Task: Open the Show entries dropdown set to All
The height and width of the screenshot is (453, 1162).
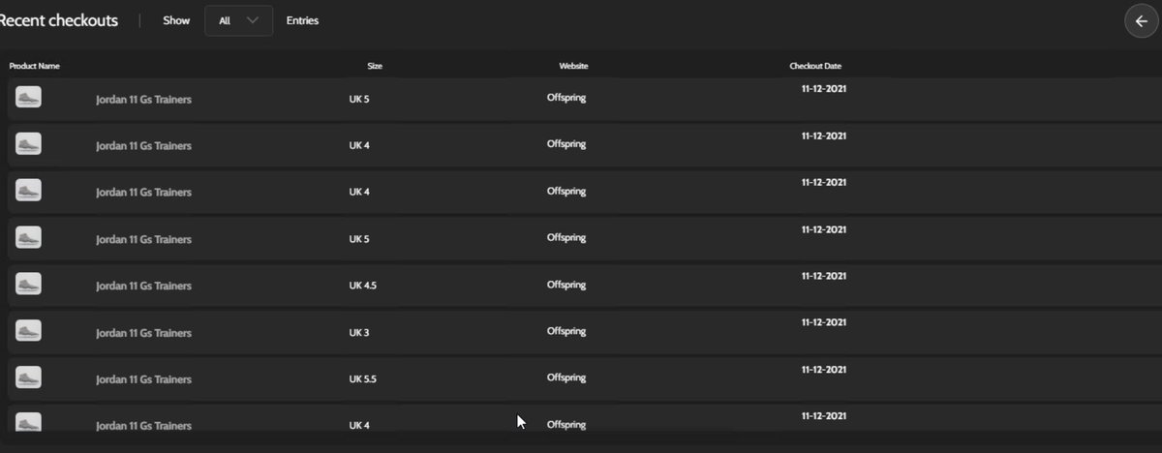Action: (x=238, y=20)
